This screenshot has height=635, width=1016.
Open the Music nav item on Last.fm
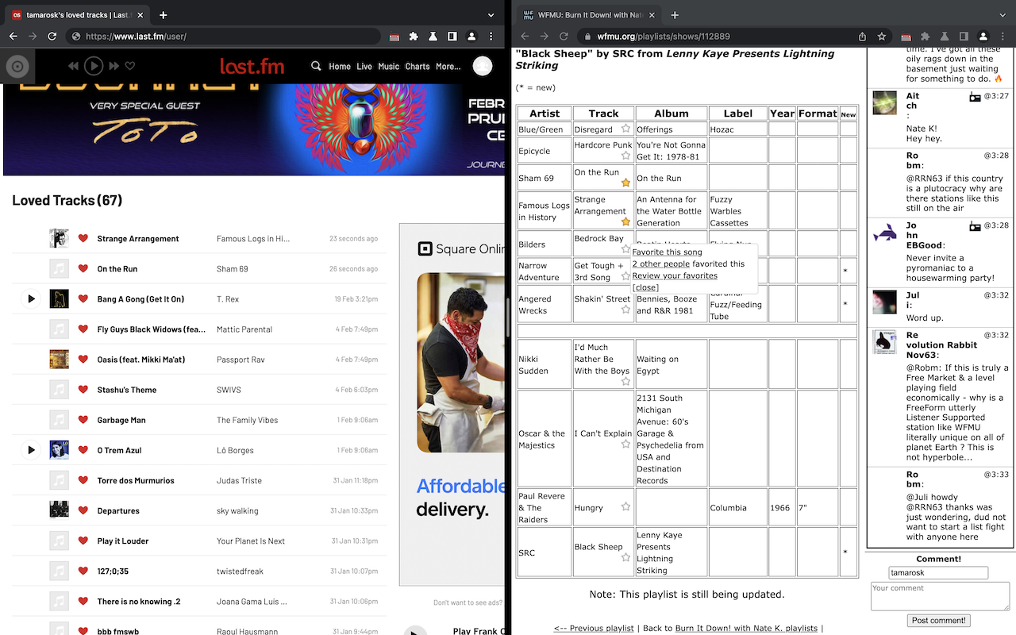pos(388,67)
